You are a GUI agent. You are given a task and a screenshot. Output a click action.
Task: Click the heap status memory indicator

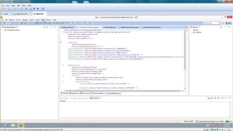click(x=188, y=122)
